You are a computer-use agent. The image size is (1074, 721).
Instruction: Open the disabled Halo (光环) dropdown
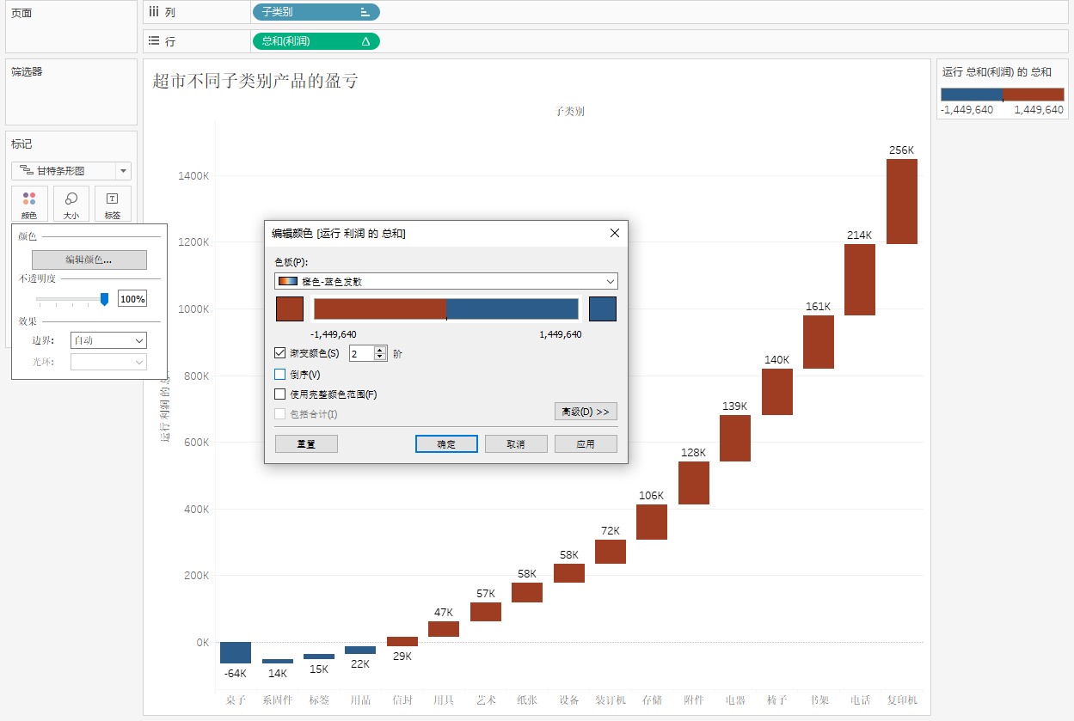coord(108,362)
